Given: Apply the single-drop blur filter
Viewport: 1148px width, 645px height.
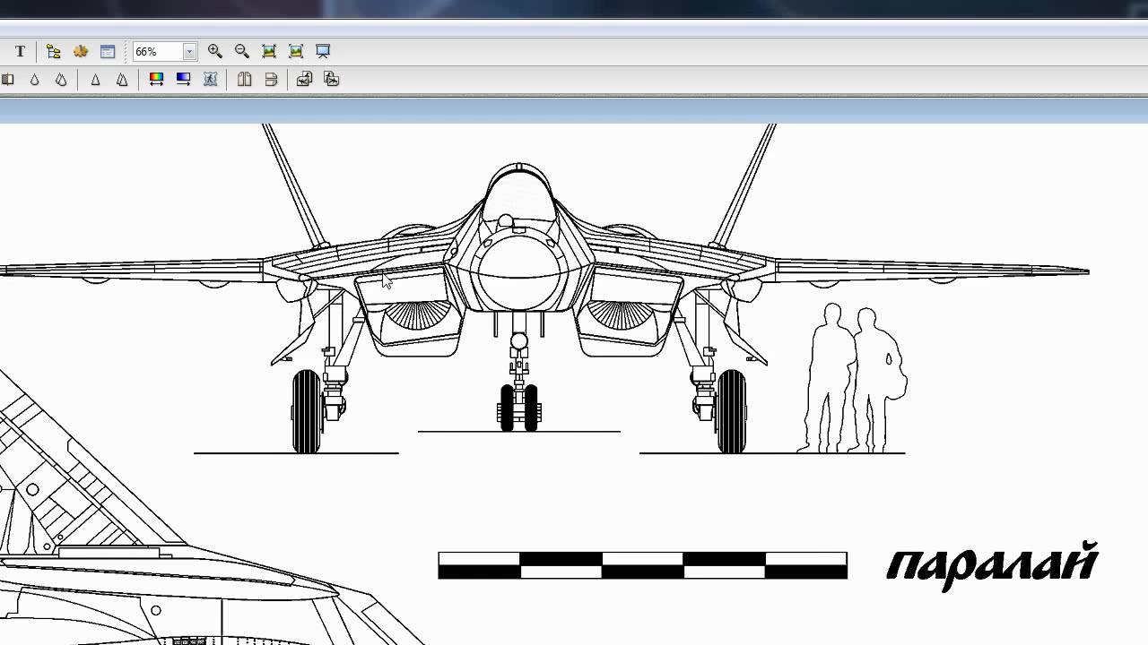Looking at the screenshot, I should tap(34, 80).
